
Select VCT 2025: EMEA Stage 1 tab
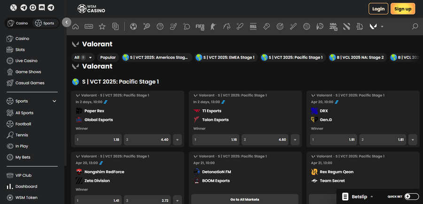[x=226, y=57]
